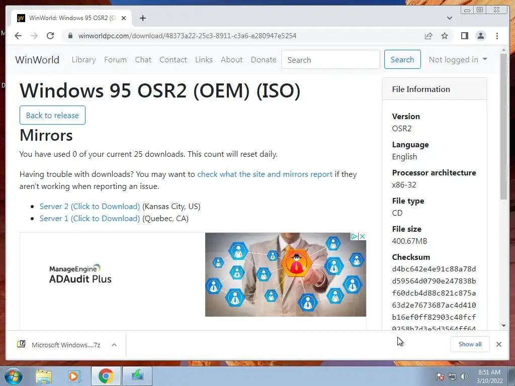Screen dimensions: 515x386
Task: Click the scrollbar up arrow
Action: [503, 50]
